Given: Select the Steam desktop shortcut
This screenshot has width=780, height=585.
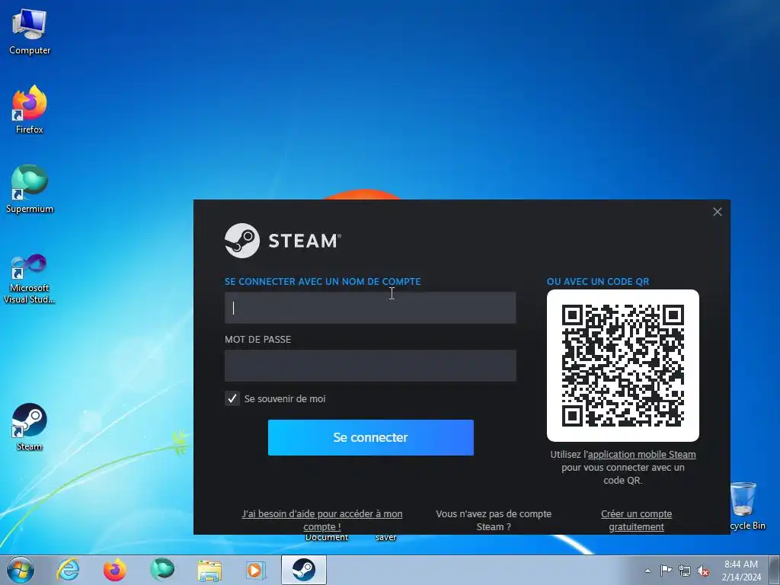Looking at the screenshot, I should pos(30,427).
